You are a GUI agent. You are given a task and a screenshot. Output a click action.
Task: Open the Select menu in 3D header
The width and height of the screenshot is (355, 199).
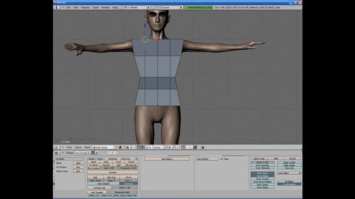point(78,148)
